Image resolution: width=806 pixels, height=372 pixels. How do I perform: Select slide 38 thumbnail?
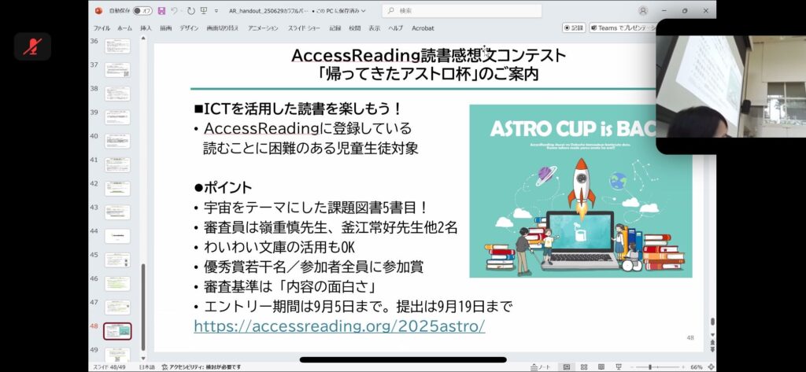coord(118,94)
